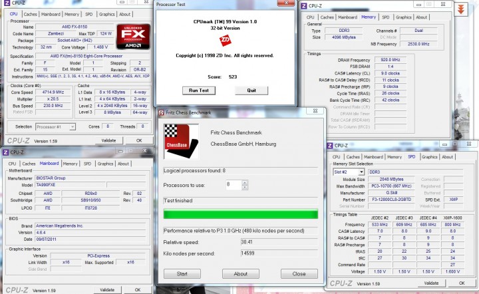Click the Core Voltage value 1.488 V
Image resolution: width=479 pixels, height=294 pixels.
(100, 47)
